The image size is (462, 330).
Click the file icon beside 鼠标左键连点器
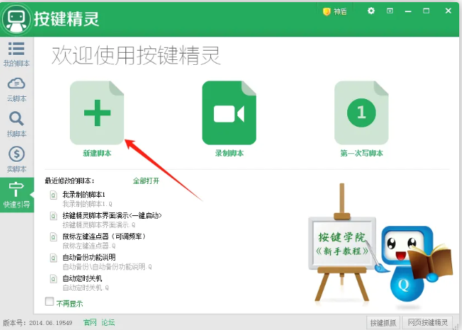point(53,237)
